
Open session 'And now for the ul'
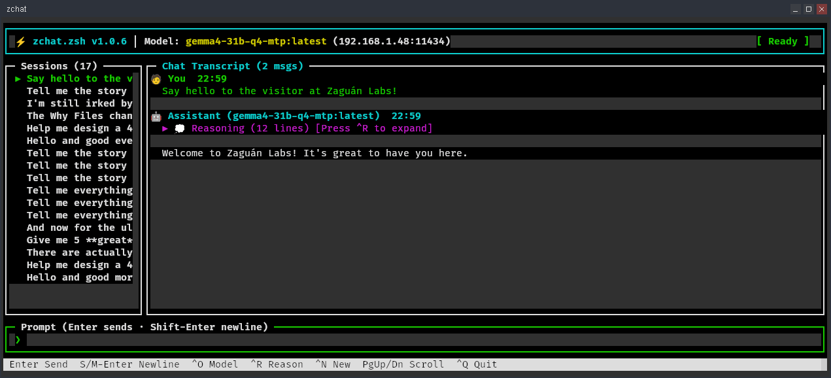pyautogui.click(x=80, y=228)
